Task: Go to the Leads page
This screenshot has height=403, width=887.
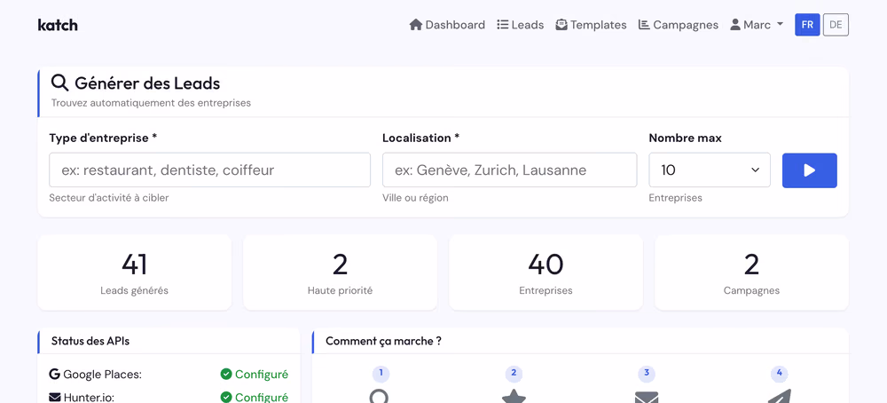Action: (521, 25)
